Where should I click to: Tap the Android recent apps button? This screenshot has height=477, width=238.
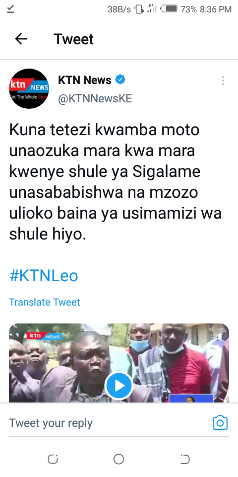click(53, 459)
